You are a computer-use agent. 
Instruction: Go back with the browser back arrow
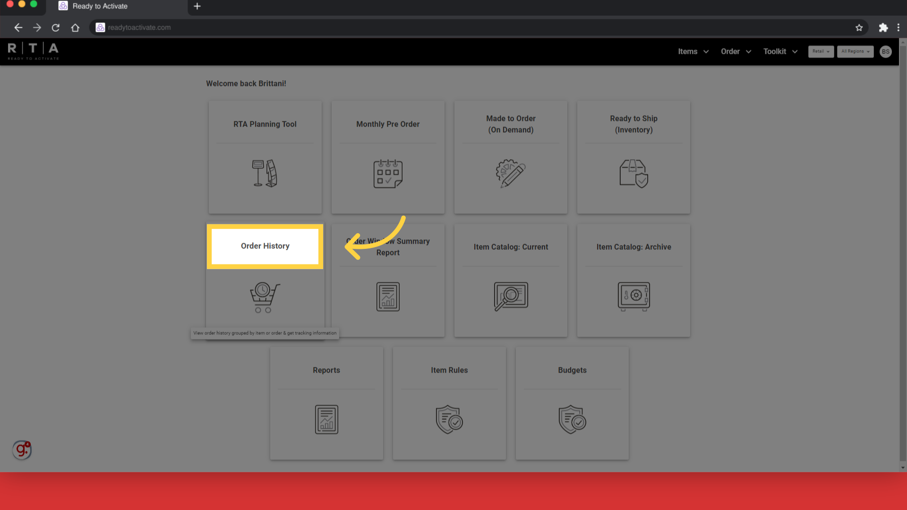[x=18, y=27]
